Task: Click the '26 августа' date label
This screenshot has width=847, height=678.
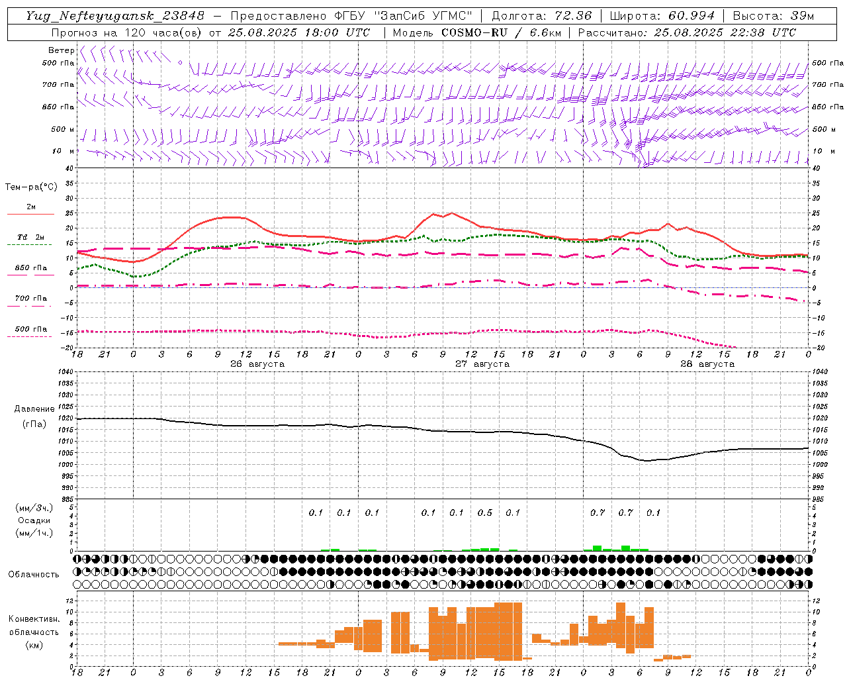Action: click(257, 364)
